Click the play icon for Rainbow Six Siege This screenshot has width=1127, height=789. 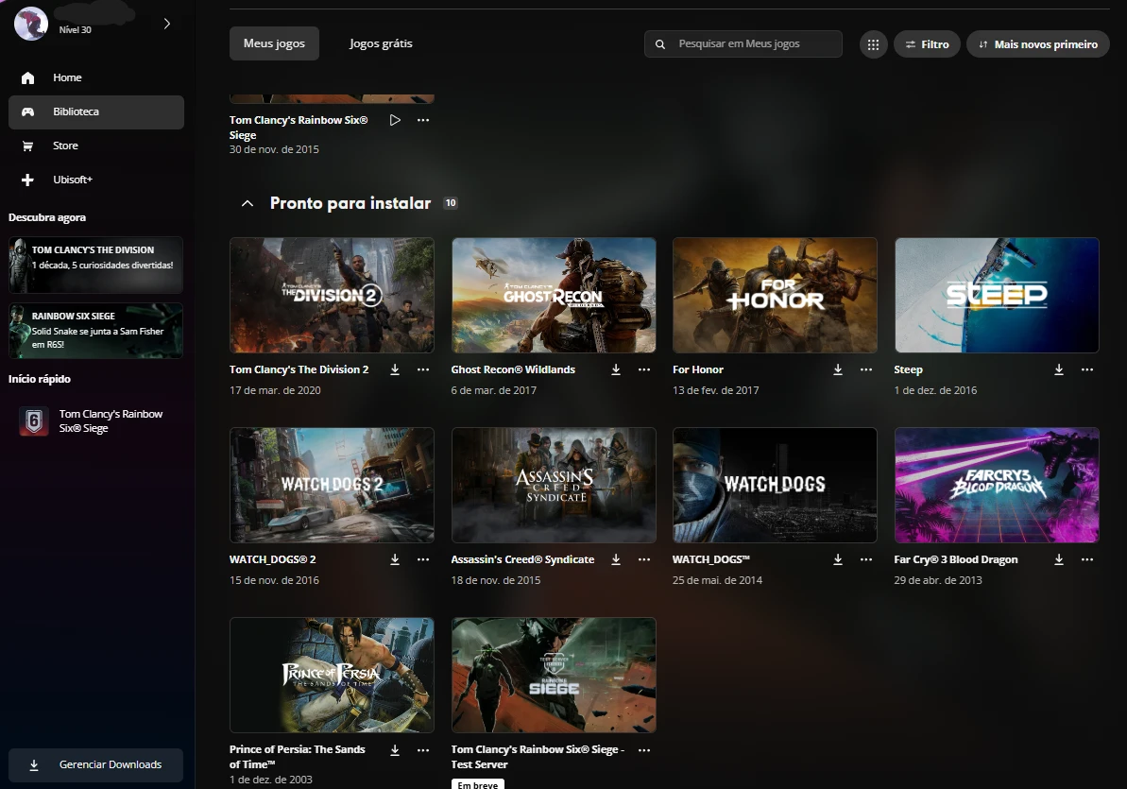(395, 120)
